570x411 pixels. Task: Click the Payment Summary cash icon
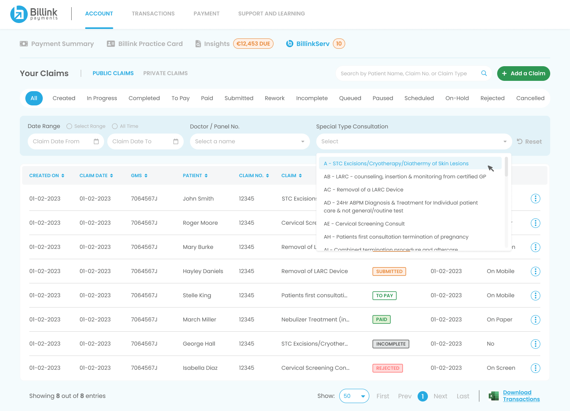coord(24,44)
